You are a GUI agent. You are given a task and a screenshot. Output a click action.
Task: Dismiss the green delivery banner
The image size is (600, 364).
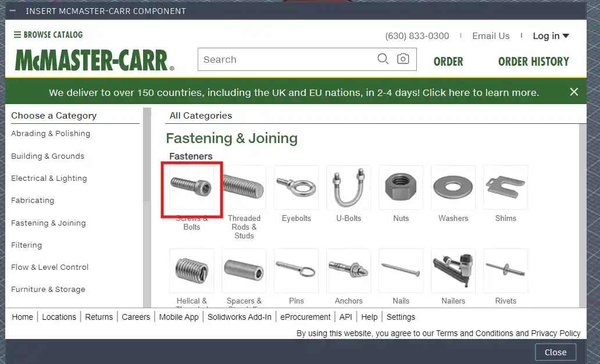point(574,92)
